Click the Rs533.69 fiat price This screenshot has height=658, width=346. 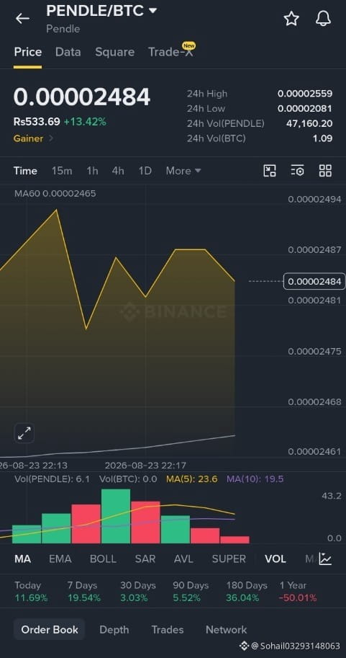click(37, 122)
